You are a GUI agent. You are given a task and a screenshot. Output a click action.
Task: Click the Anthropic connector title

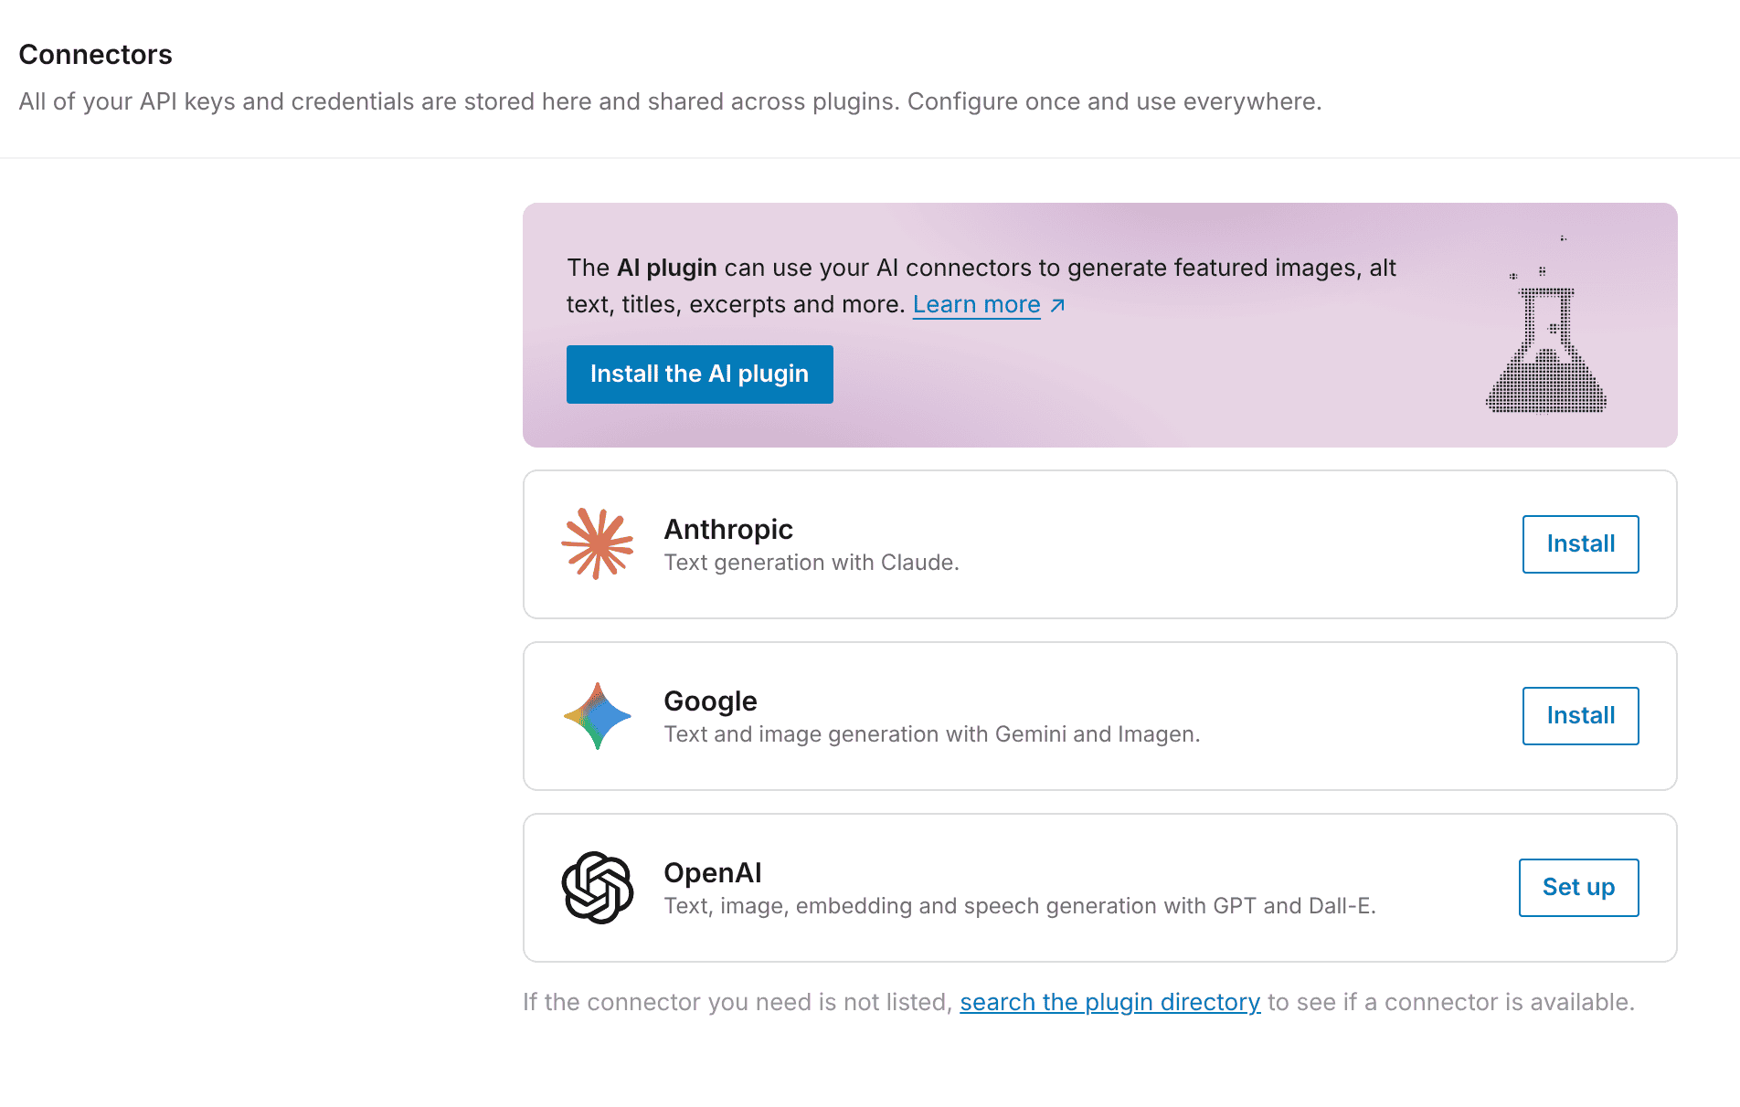728,529
